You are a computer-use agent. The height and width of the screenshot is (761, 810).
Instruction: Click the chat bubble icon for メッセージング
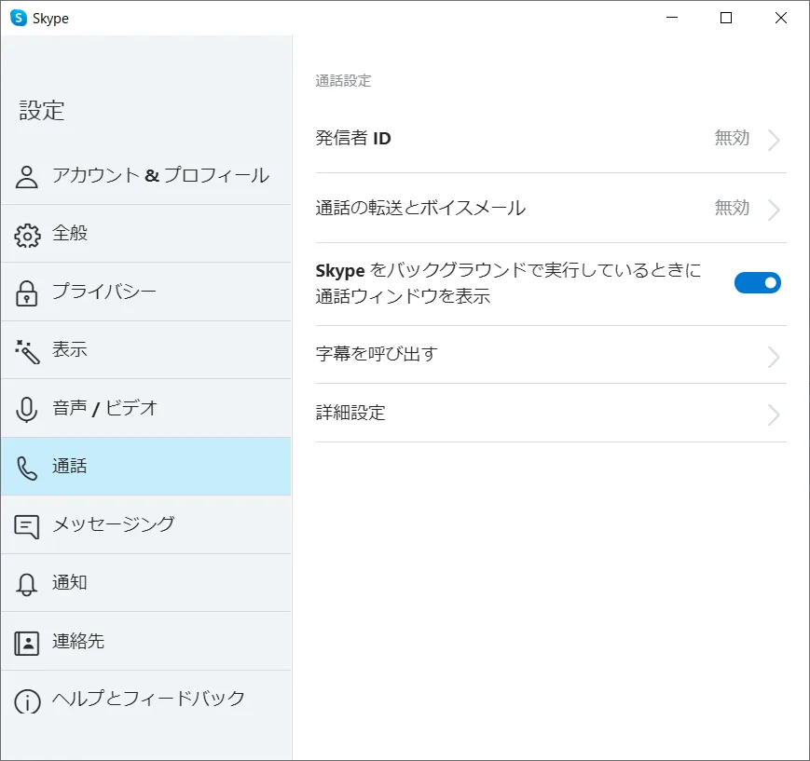(27, 526)
